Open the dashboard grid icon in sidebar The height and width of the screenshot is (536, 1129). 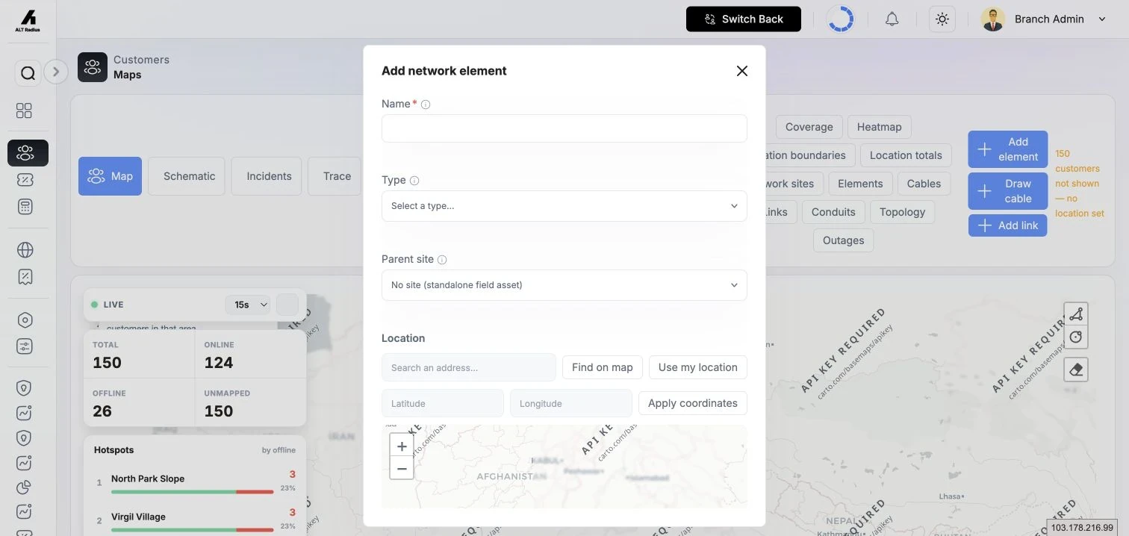pyautogui.click(x=24, y=110)
